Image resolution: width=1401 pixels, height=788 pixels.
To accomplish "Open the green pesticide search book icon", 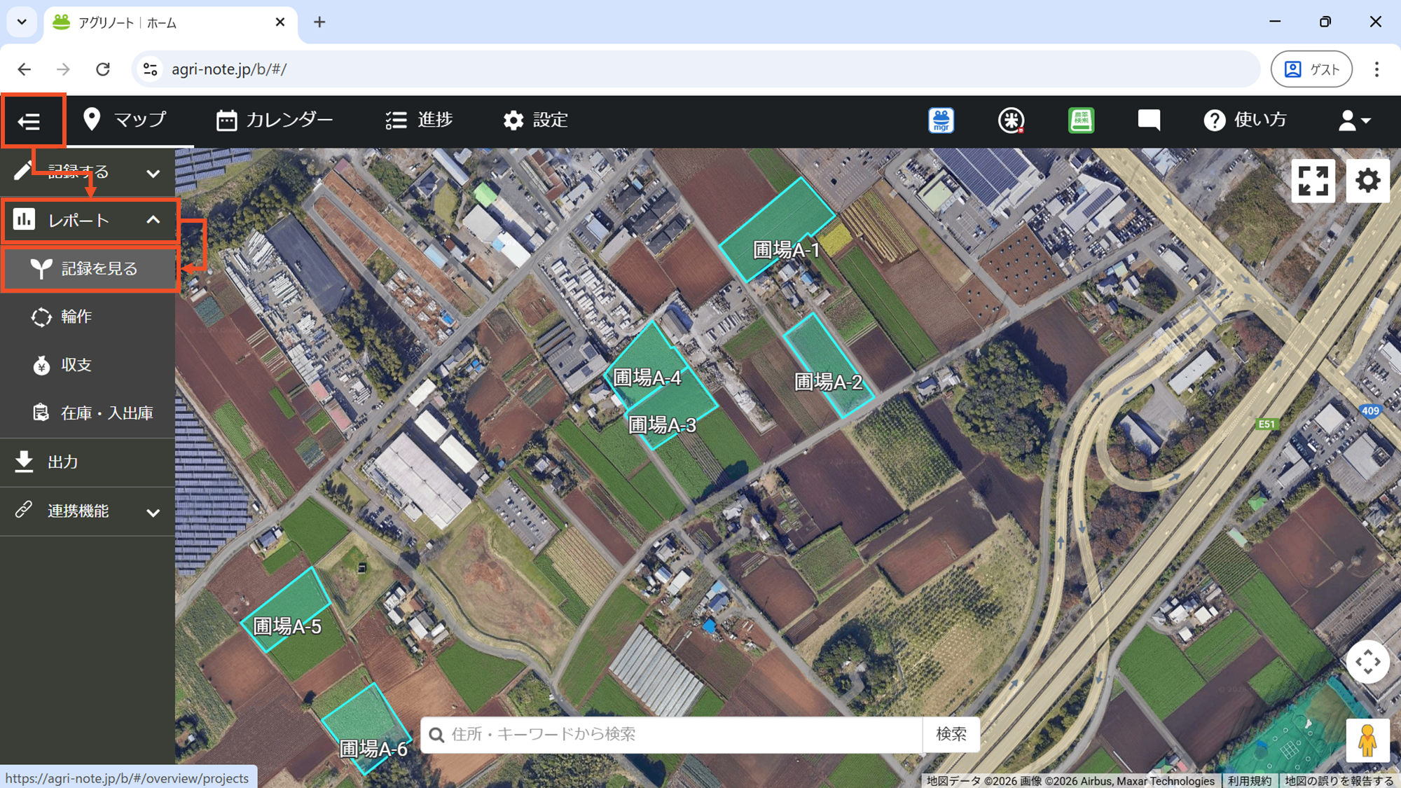I will click(x=1081, y=120).
